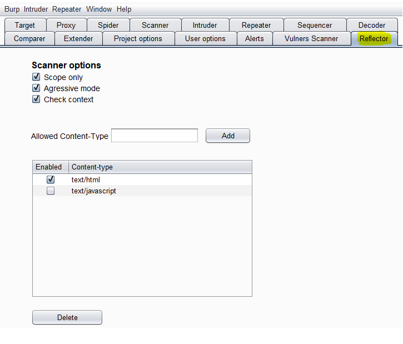The image size is (403, 344).
Task: Open the User options tab
Action: (205, 38)
